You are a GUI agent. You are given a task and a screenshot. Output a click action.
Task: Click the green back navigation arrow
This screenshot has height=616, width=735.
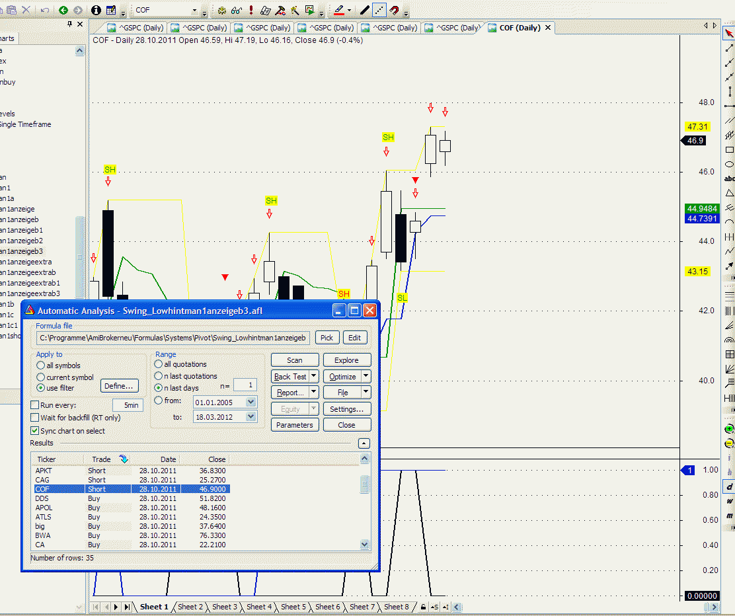(x=63, y=10)
